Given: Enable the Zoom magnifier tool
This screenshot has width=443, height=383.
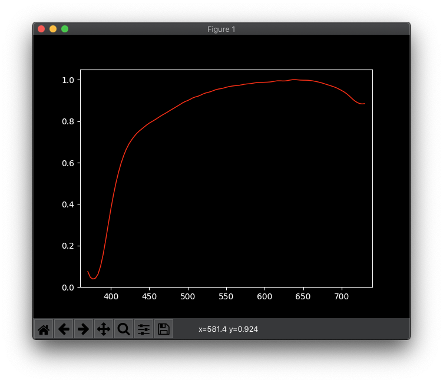Looking at the screenshot, I should pyautogui.click(x=124, y=329).
